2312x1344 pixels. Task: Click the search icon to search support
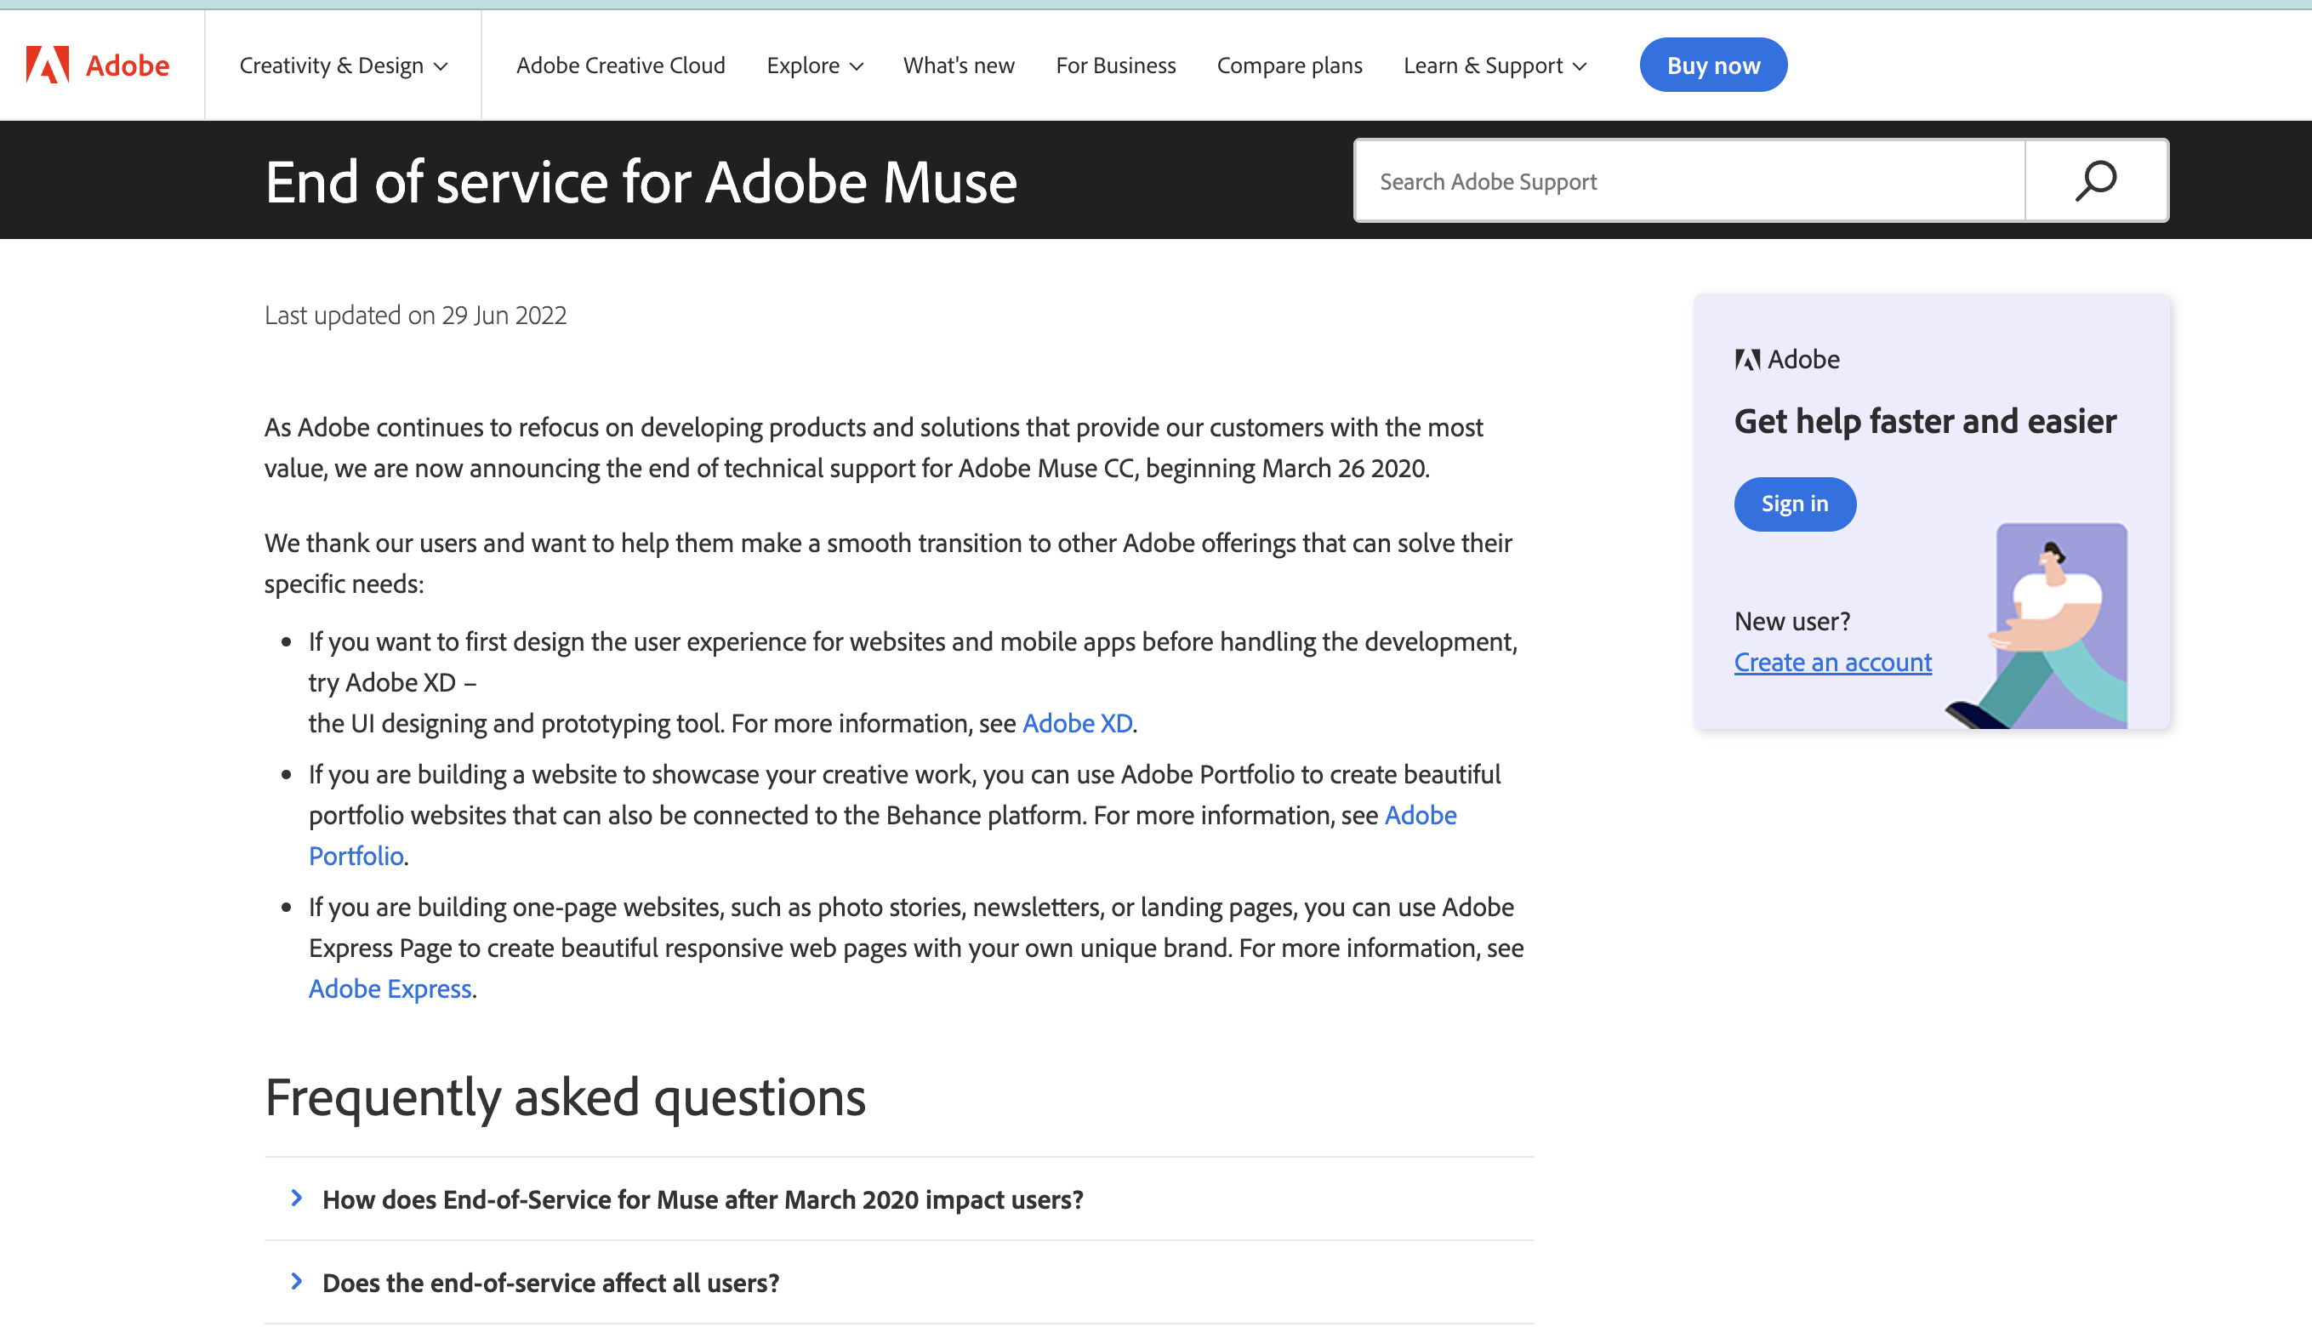click(2096, 181)
